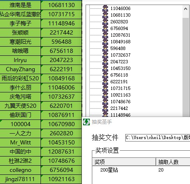Image resolution: width=190 pixels, height=184 pixels.
Task: Click the user icon beside 10453150 in list
Action: pyautogui.click(x=105, y=68)
